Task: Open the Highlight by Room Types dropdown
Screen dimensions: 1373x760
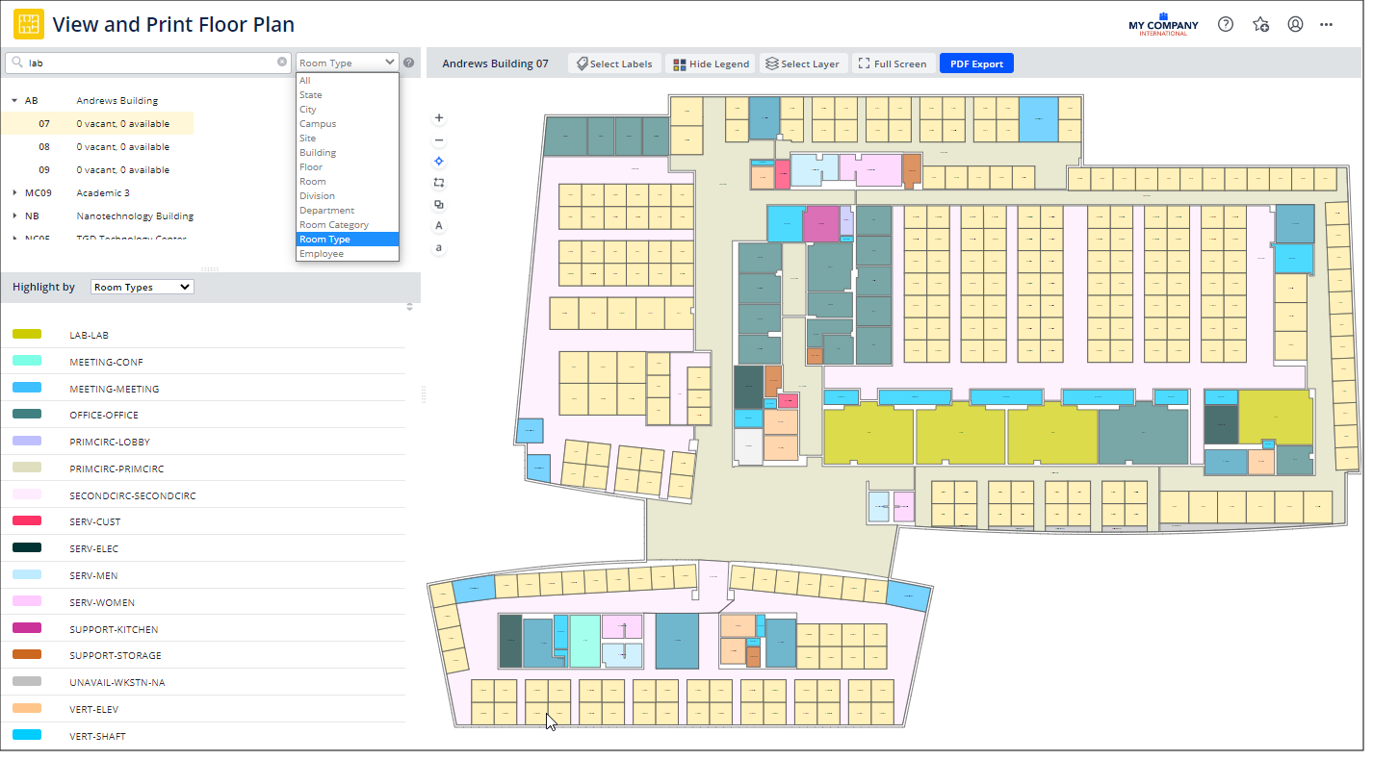Action: click(142, 286)
